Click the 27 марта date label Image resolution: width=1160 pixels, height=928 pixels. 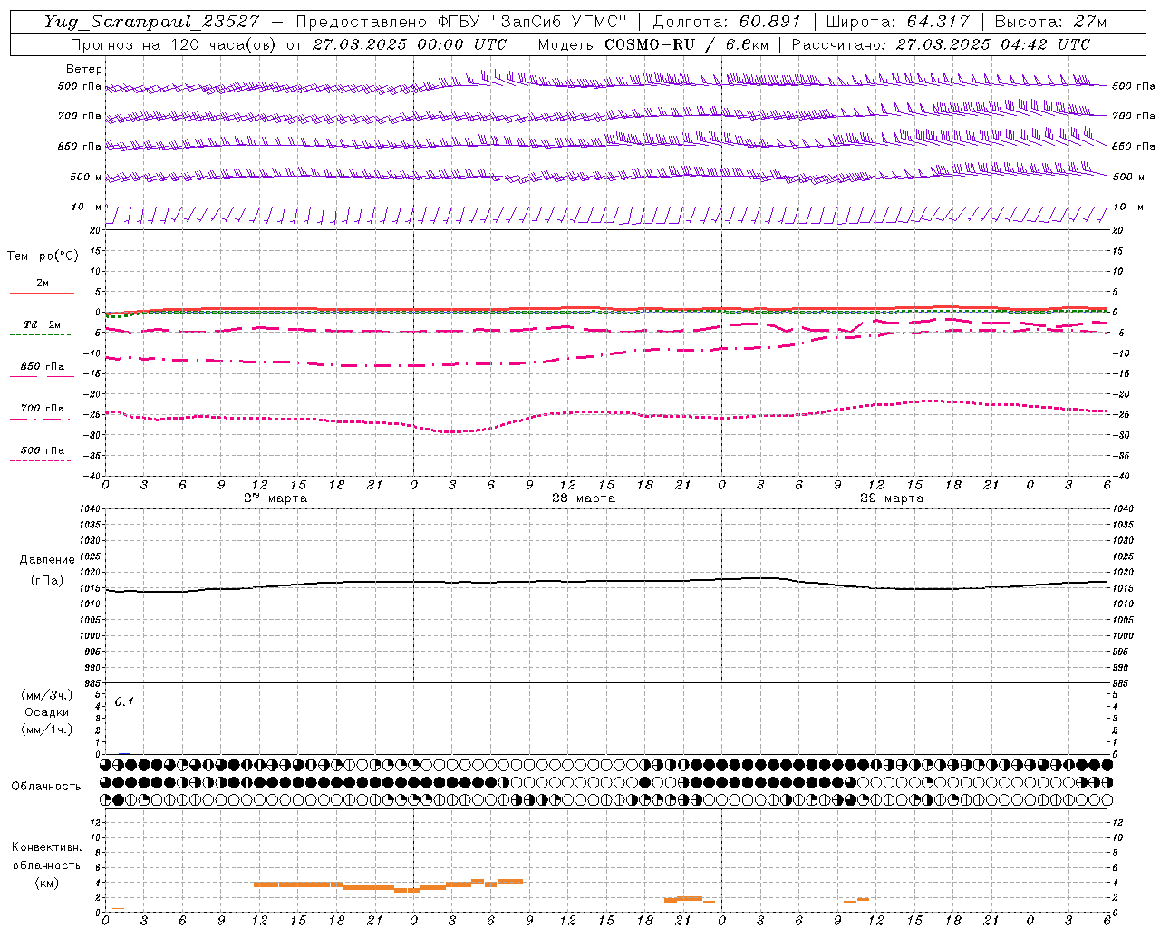(275, 498)
